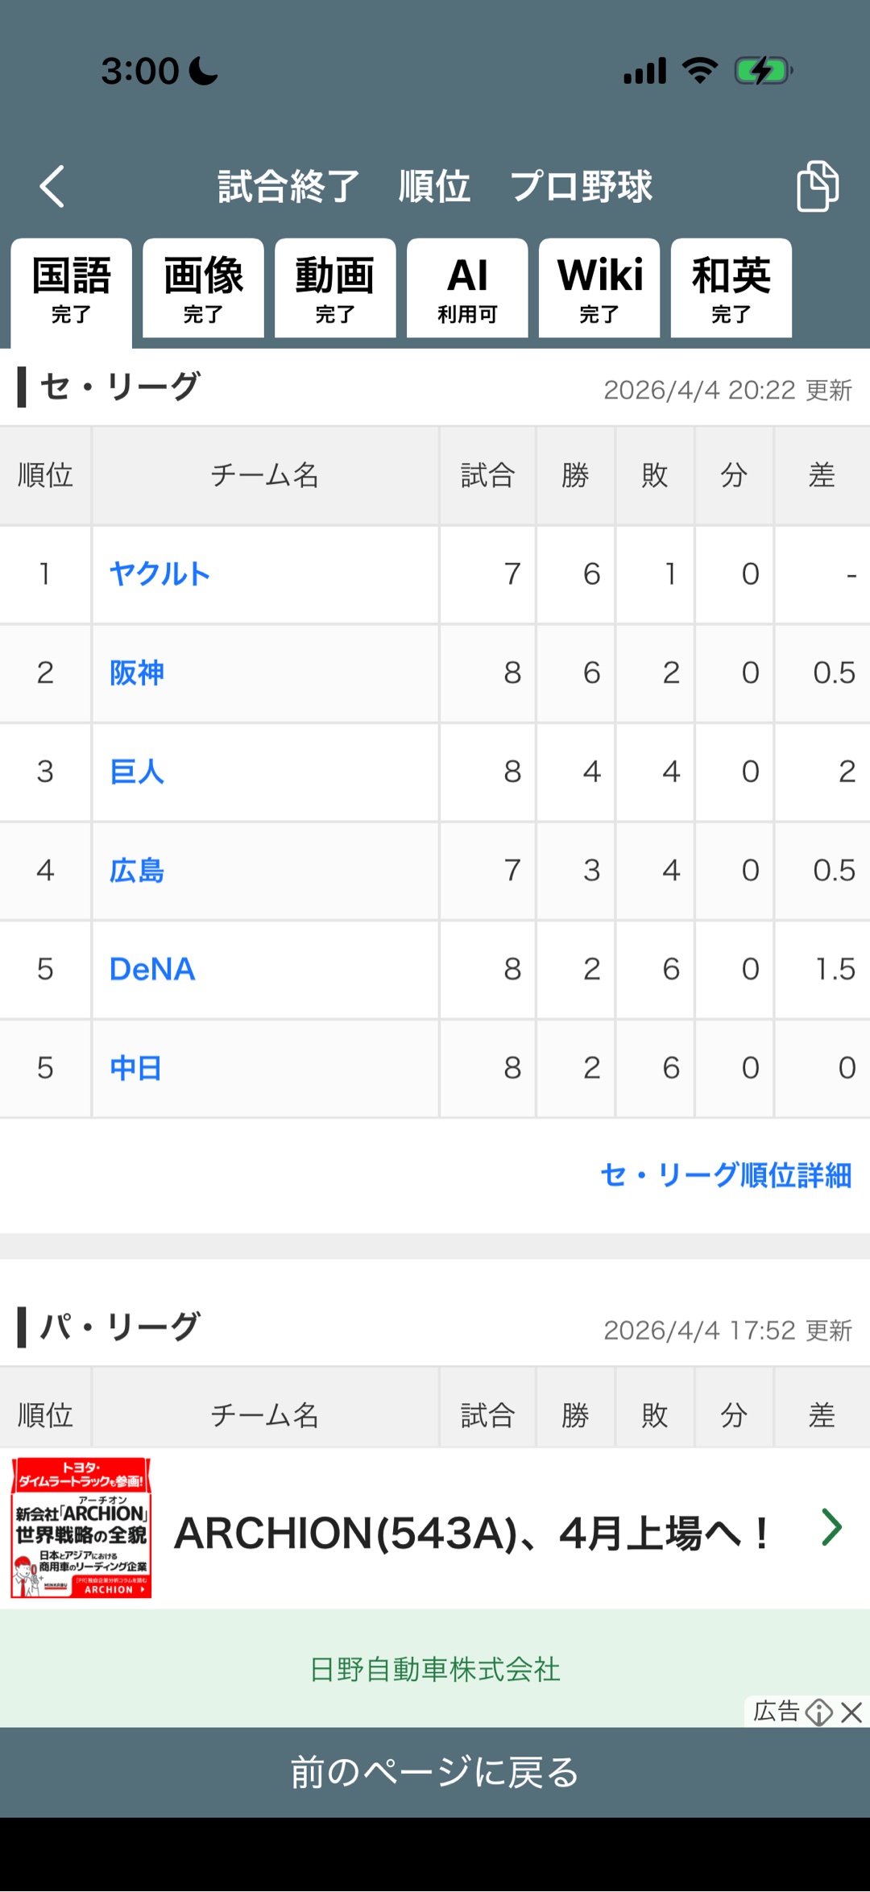Tap the copy documents icon

pyautogui.click(x=817, y=186)
